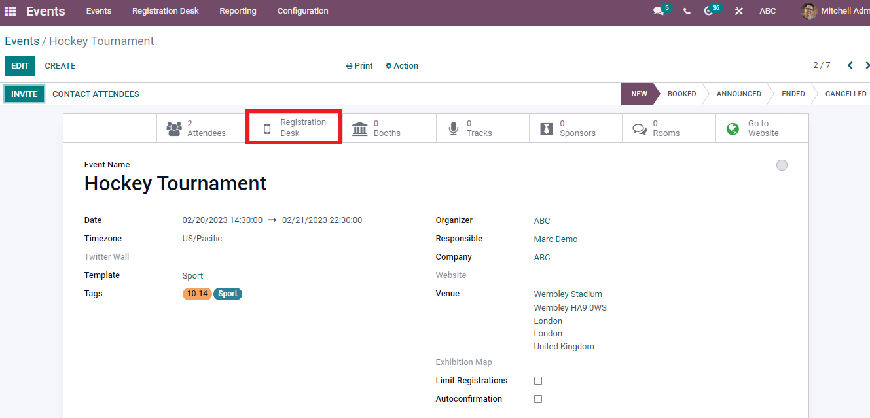
Task: Click the 2 / 7 pager counter
Action: pyautogui.click(x=822, y=65)
